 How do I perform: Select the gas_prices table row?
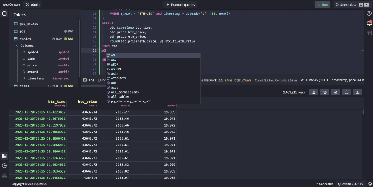(x=44, y=24)
